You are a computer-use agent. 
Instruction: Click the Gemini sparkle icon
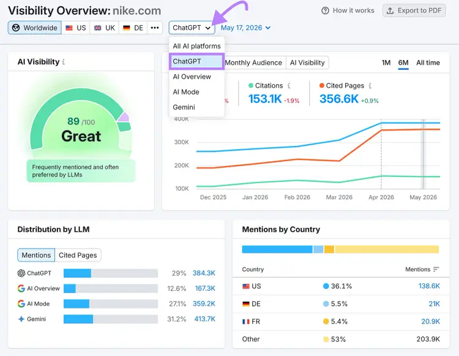(21, 319)
